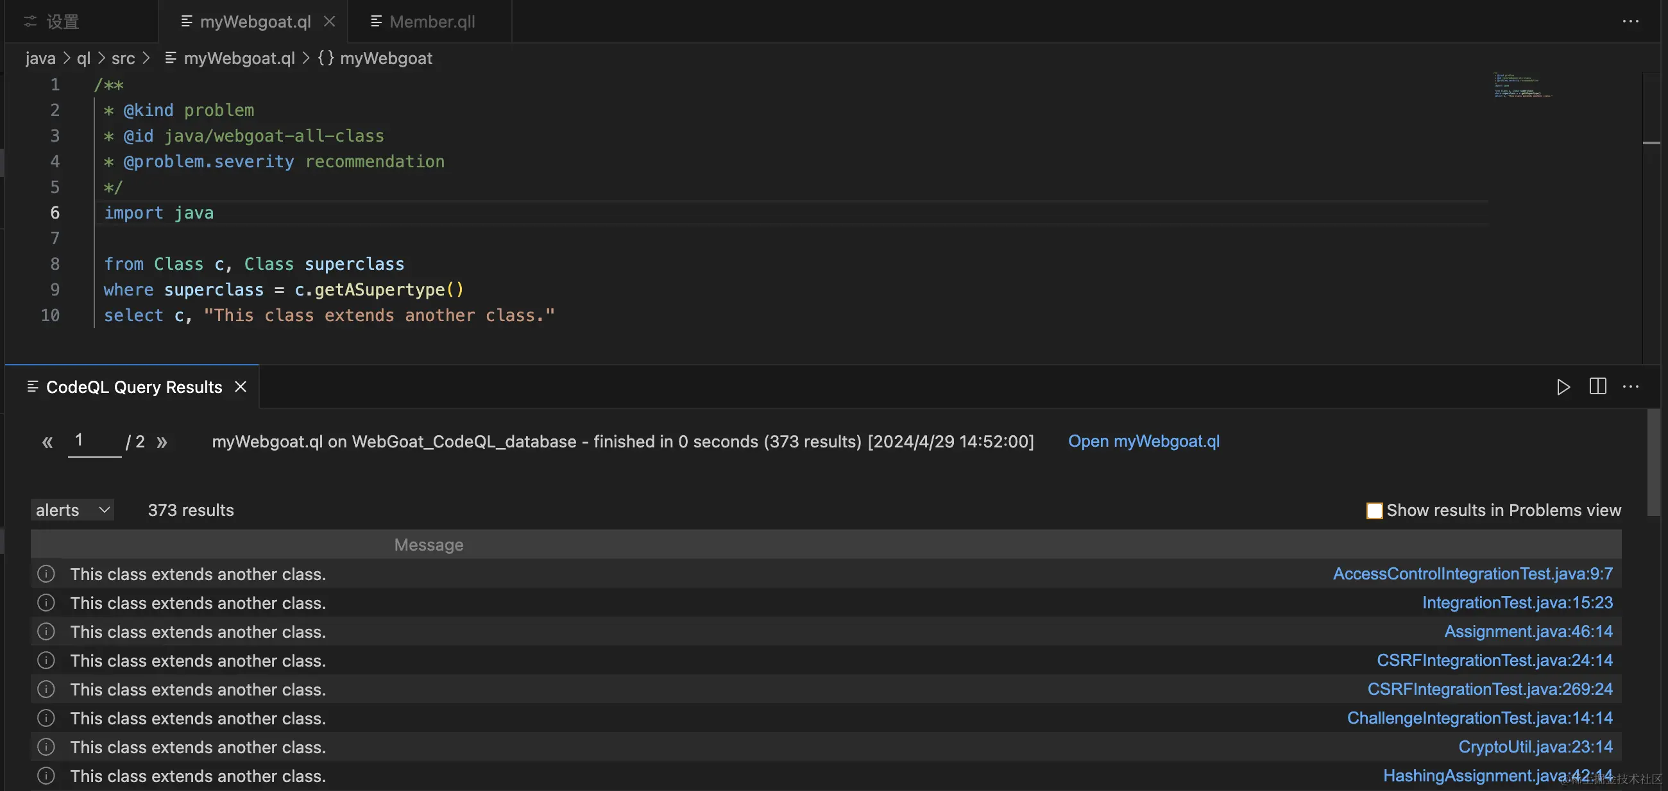This screenshot has width=1668, height=791.
Task: Open results panel more actions ellipsis
Action: click(x=1630, y=387)
